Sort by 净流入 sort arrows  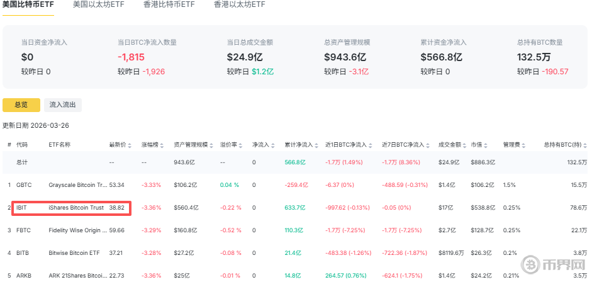[272, 145]
